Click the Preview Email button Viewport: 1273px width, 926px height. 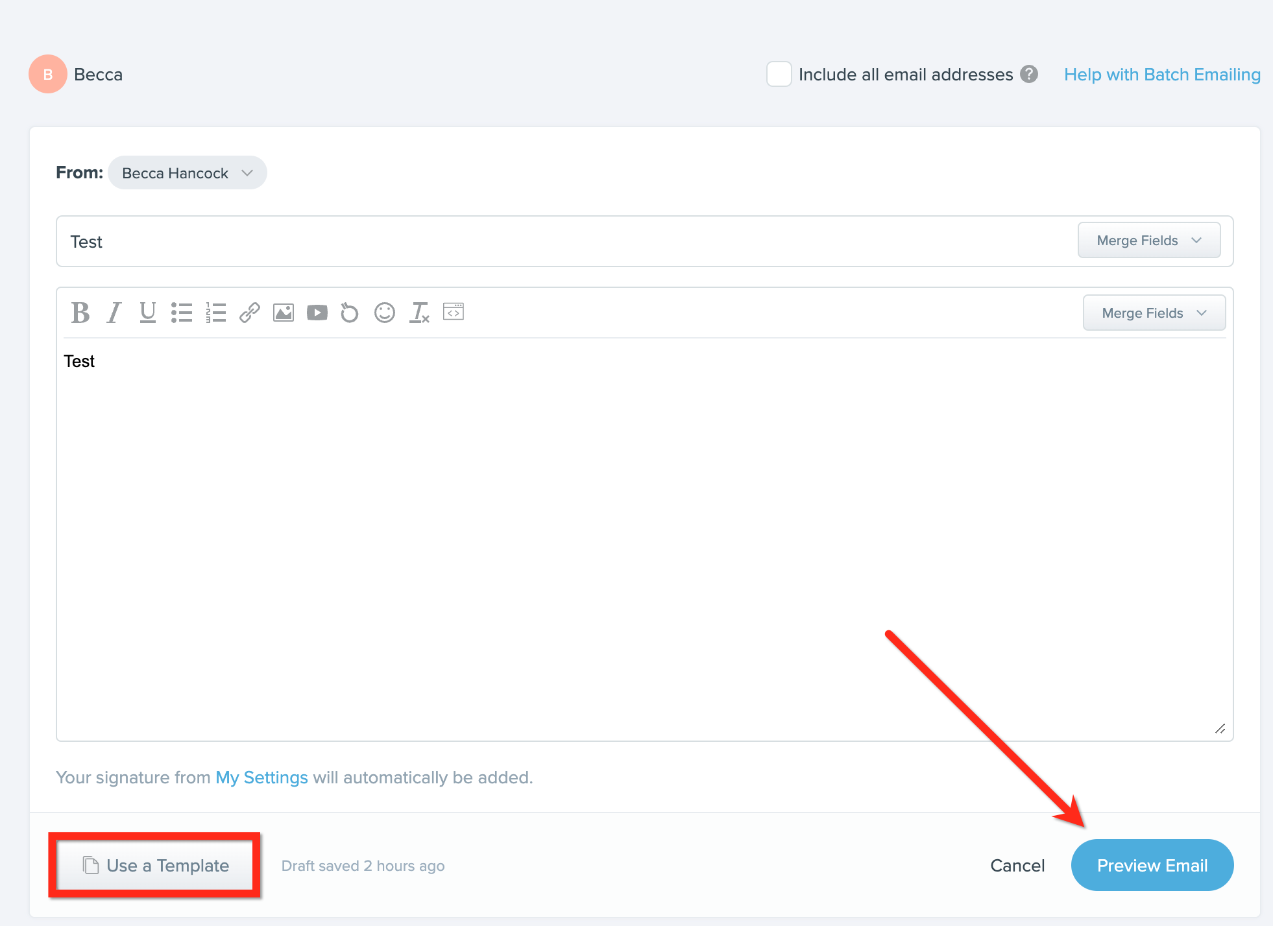coord(1152,865)
